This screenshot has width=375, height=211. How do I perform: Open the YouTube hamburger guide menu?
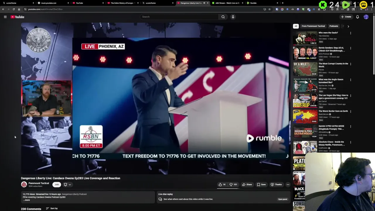[x=5, y=17]
